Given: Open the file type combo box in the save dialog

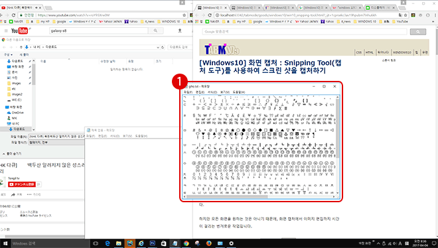Looking at the screenshot, I should 56,143.
